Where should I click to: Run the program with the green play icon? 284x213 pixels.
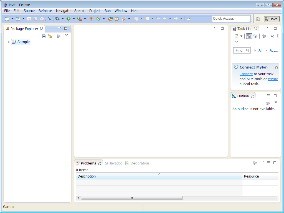coord(69,19)
